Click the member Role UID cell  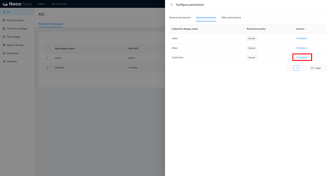coord(133,67)
